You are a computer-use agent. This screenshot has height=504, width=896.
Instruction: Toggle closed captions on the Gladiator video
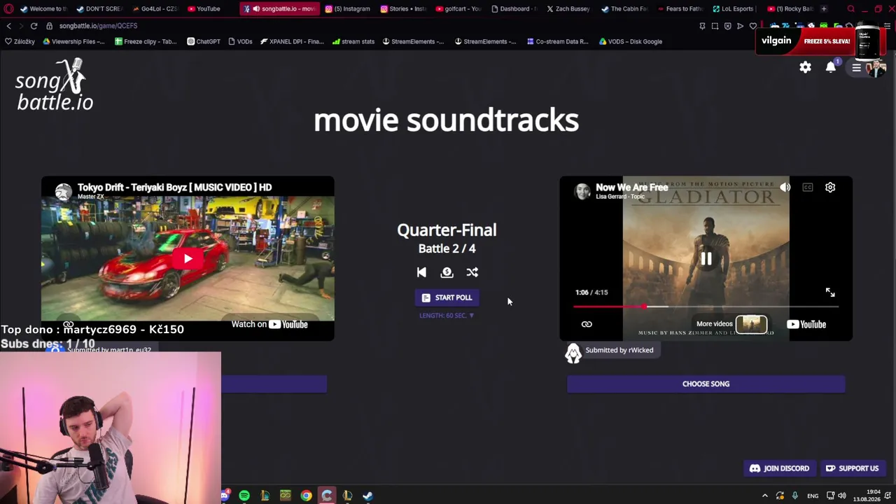[808, 188]
